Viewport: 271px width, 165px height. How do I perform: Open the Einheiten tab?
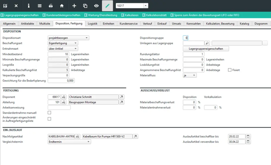click(x=108, y=23)
